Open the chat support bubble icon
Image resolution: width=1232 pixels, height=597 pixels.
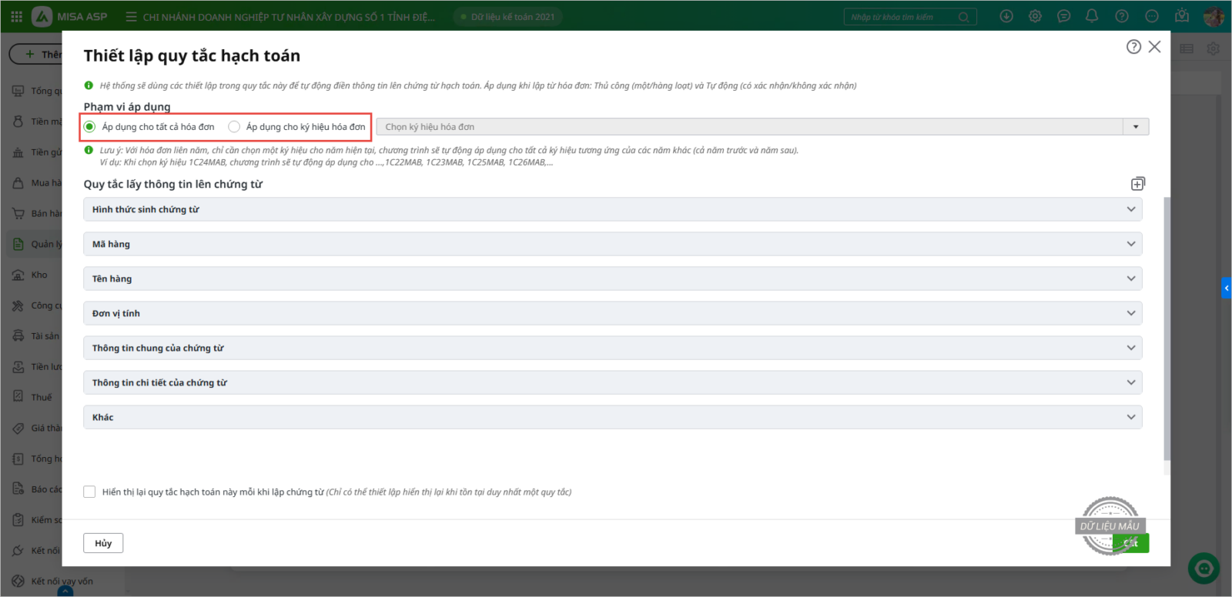coord(1063,16)
